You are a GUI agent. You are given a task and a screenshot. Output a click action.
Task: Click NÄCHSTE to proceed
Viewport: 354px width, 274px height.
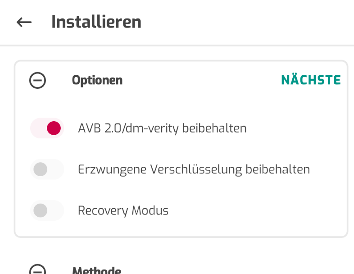tap(311, 80)
